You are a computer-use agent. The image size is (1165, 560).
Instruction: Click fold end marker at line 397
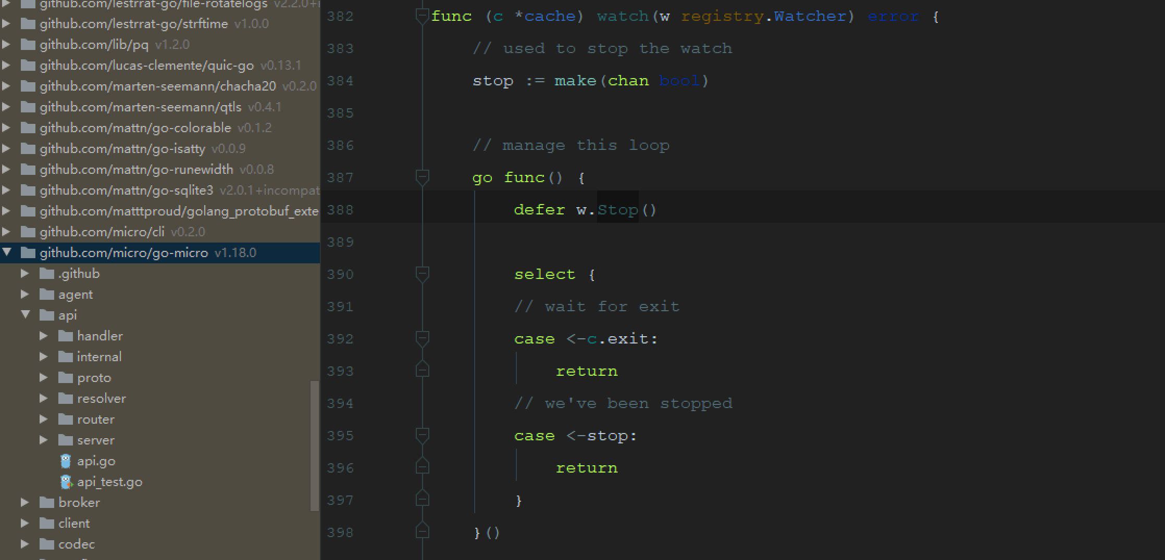[423, 498]
